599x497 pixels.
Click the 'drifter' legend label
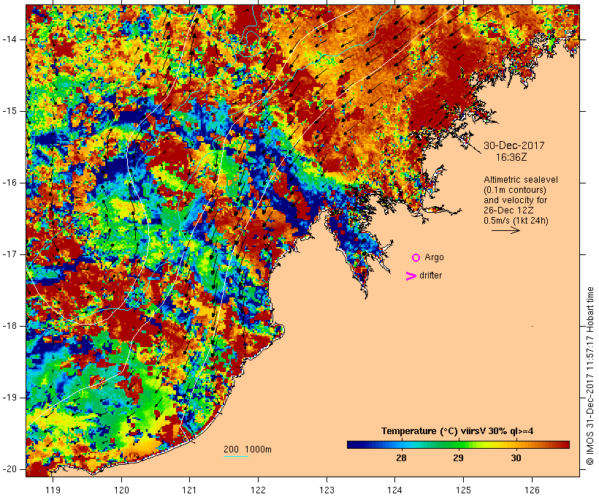(x=430, y=276)
